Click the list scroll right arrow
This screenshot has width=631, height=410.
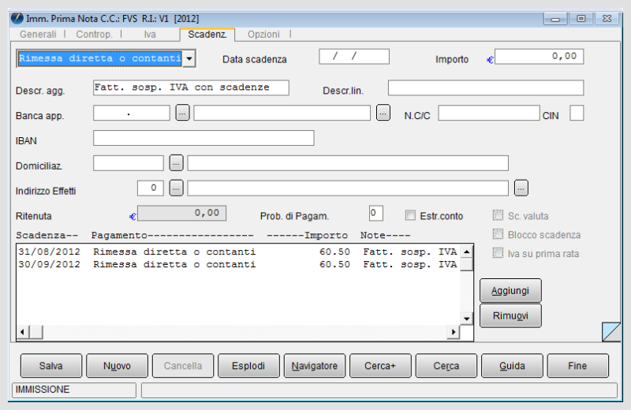pyautogui.click(x=454, y=333)
